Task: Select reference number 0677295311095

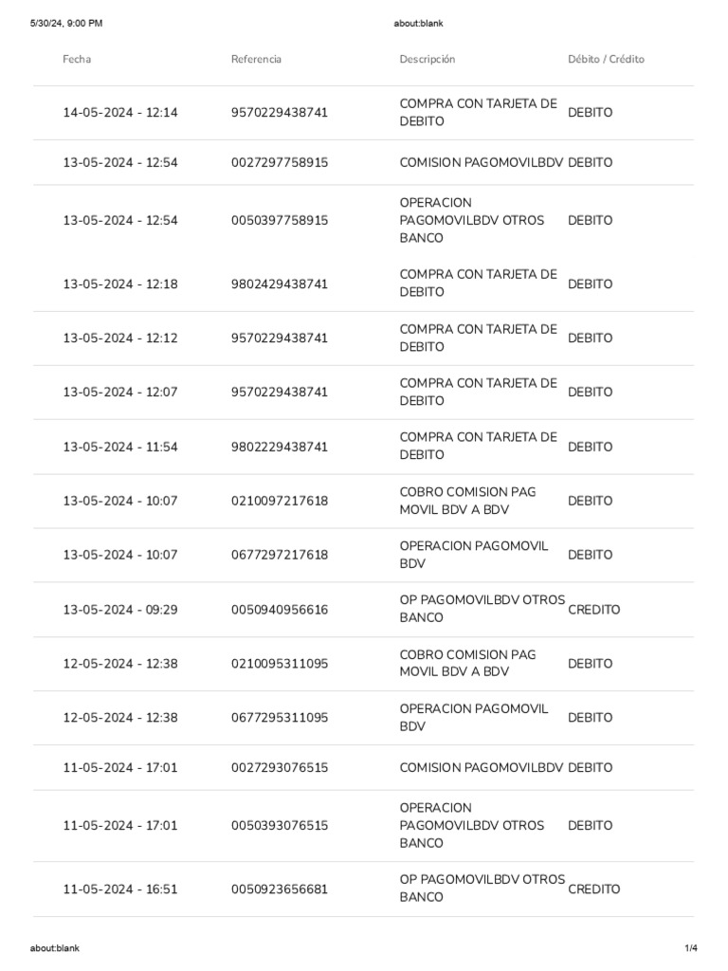Action: 280,718
